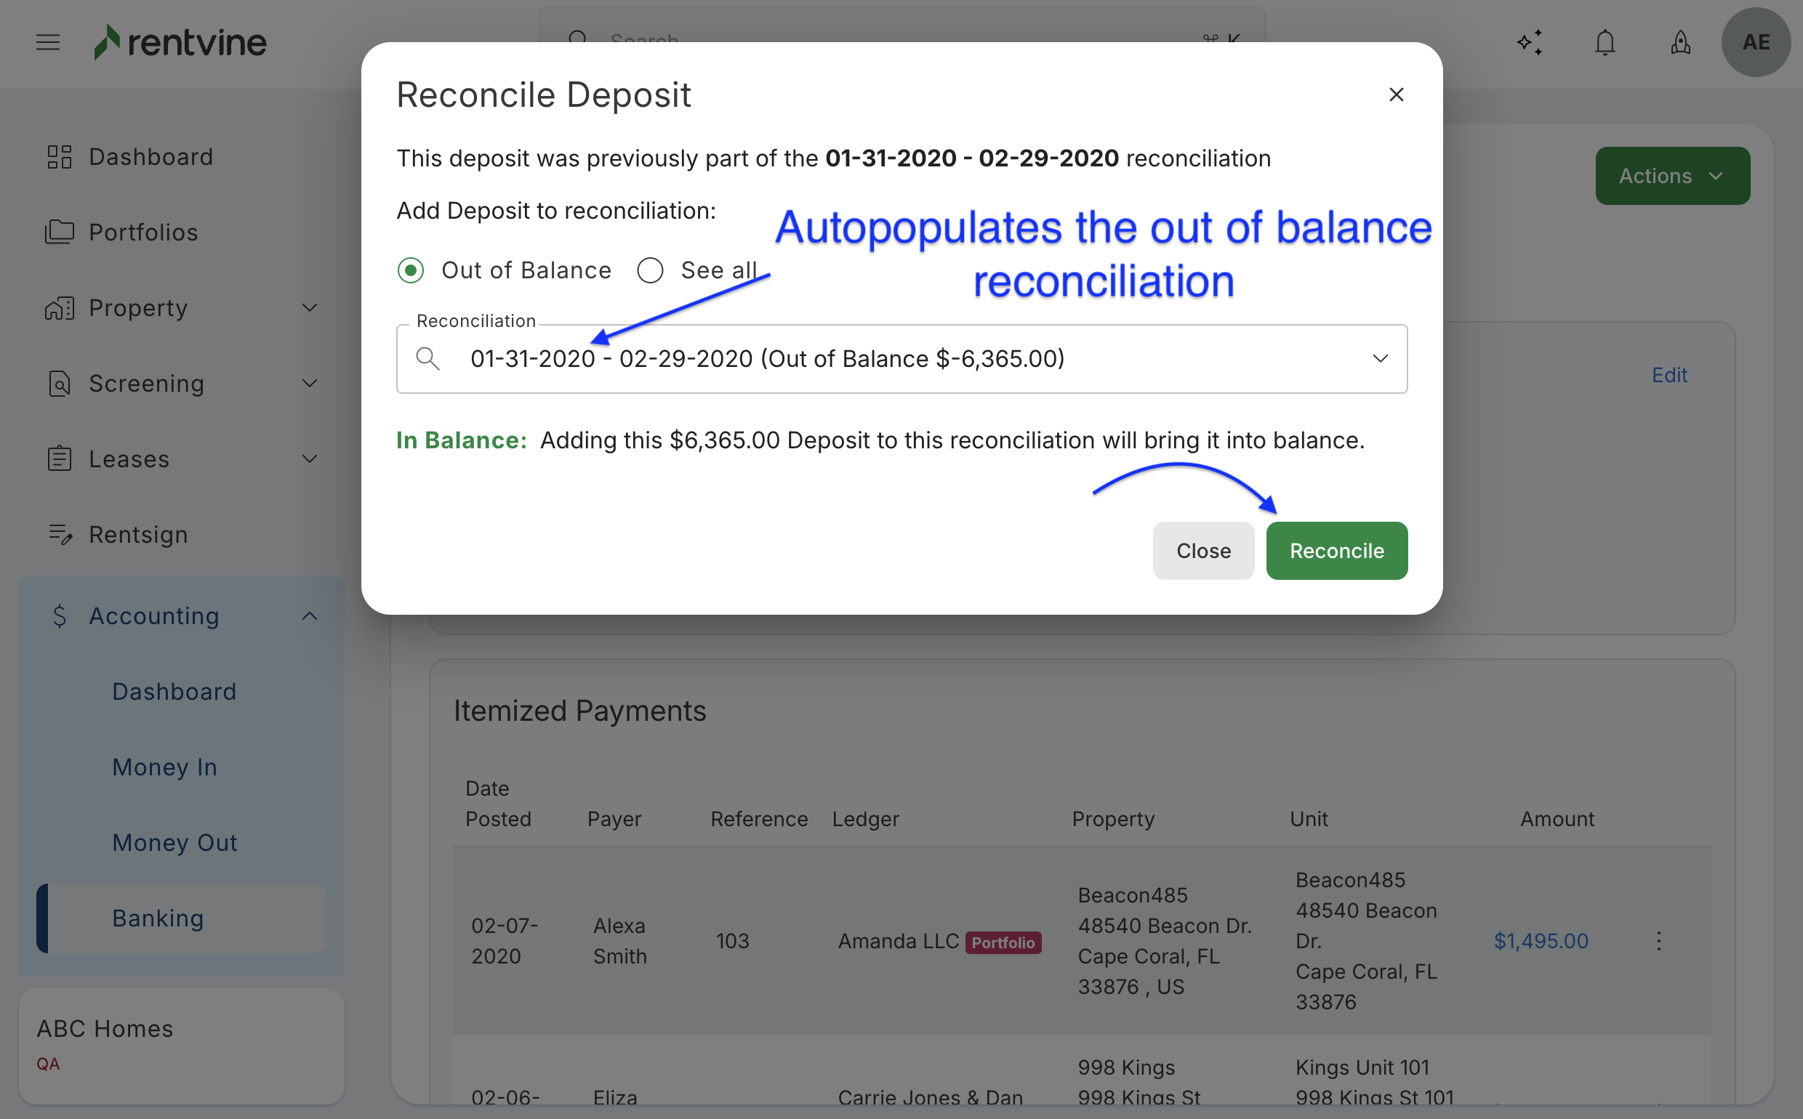The height and width of the screenshot is (1119, 1803).
Task: Open the Actions dropdown button
Action: [1672, 176]
